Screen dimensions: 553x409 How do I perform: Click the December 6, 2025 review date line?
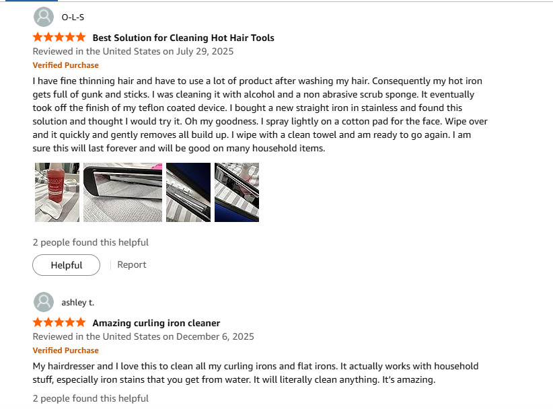pyautogui.click(x=143, y=337)
